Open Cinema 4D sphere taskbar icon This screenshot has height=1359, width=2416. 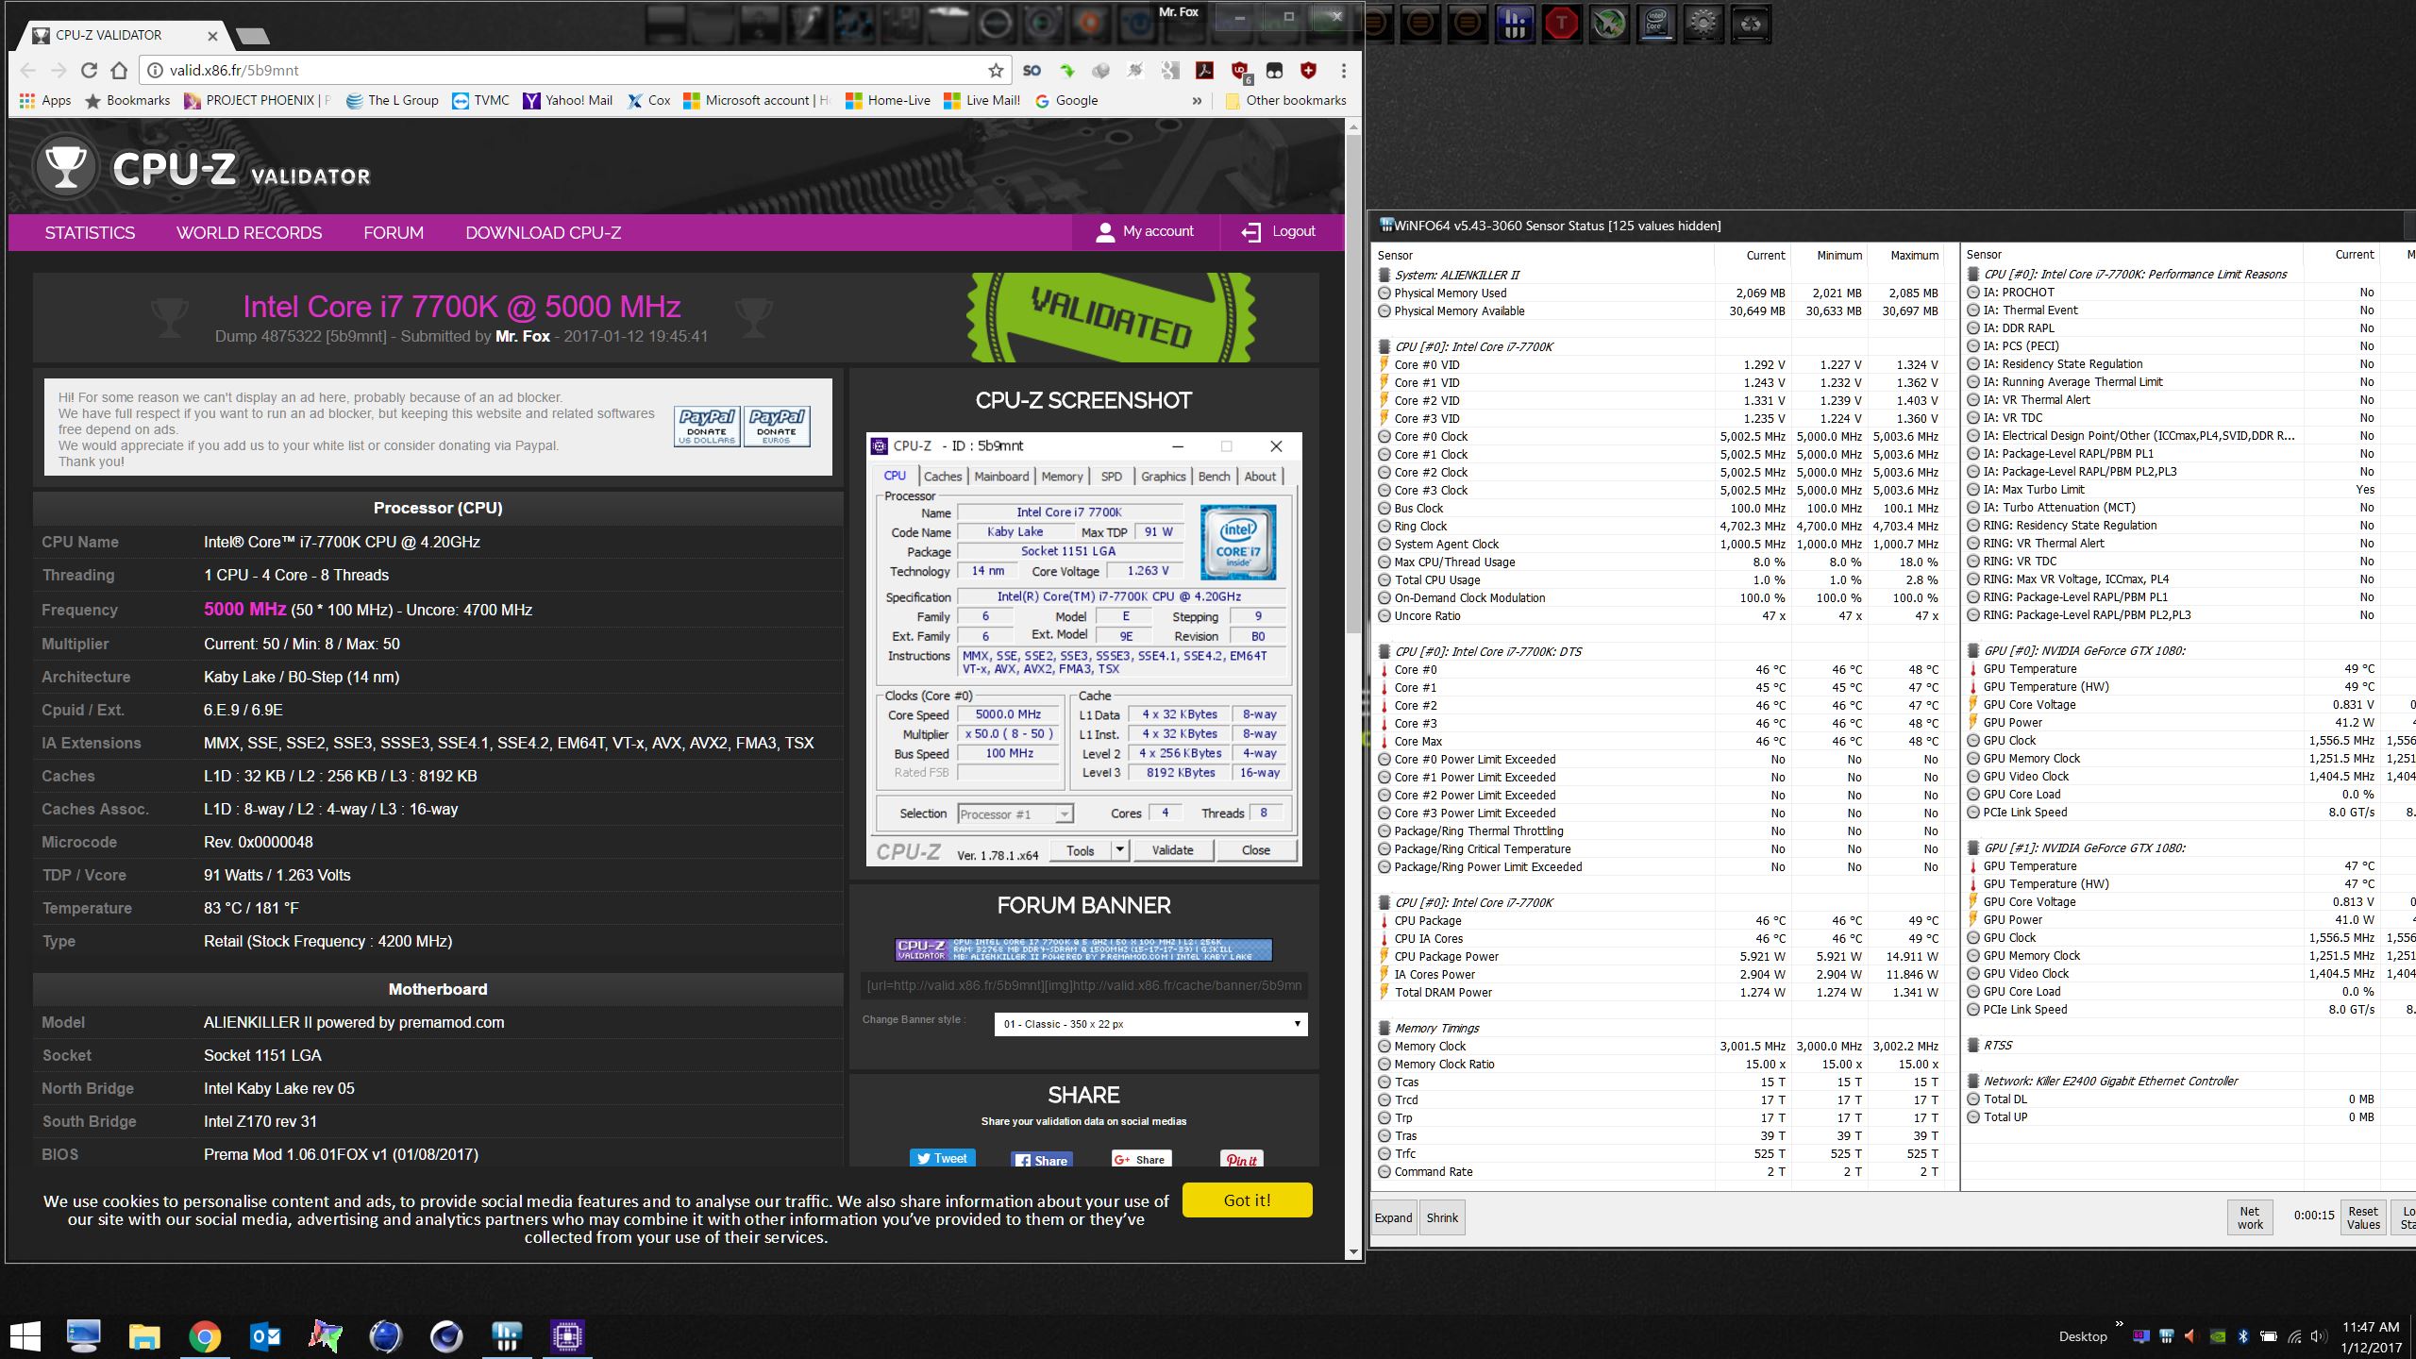(x=445, y=1335)
